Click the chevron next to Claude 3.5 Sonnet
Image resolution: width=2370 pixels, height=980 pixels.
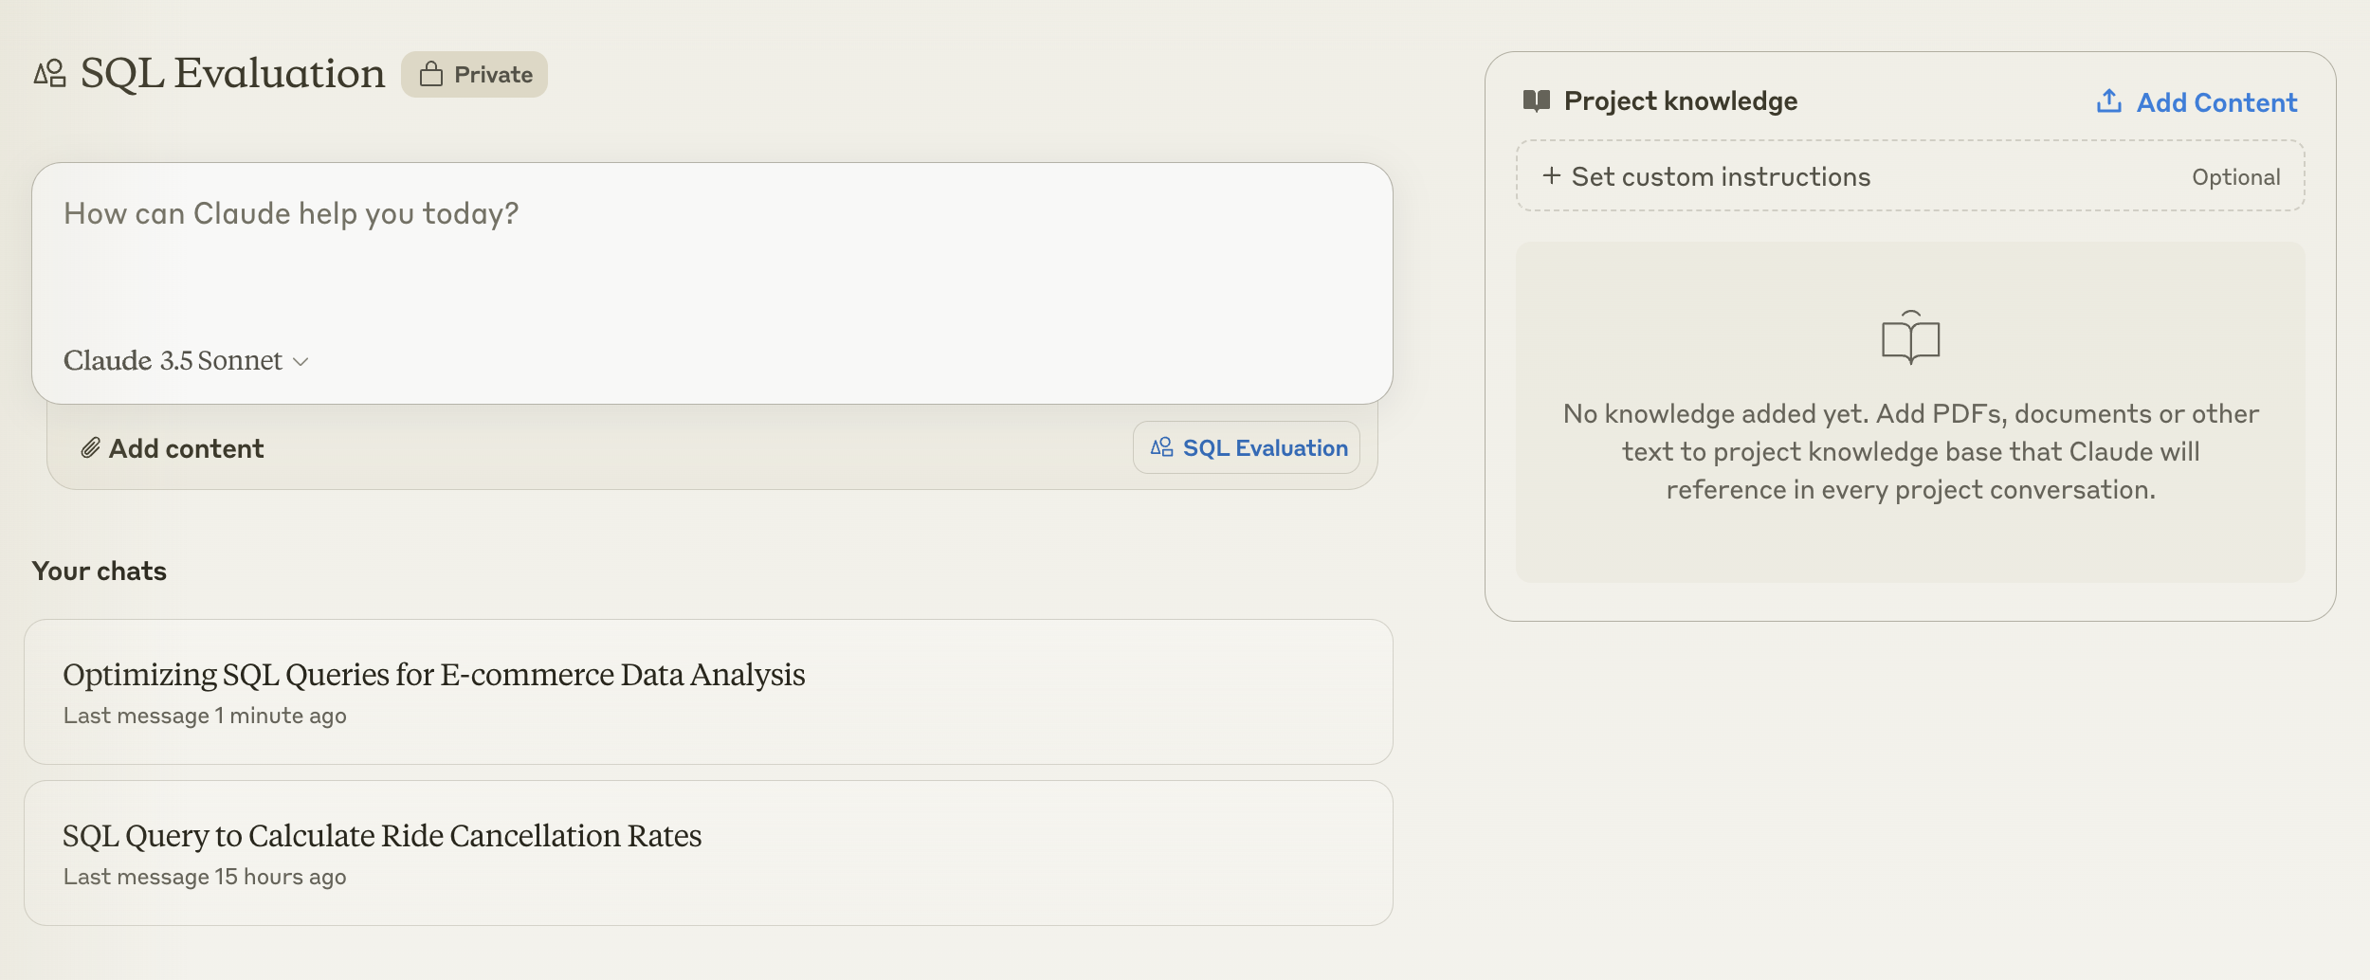pyautogui.click(x=301, y=362)
